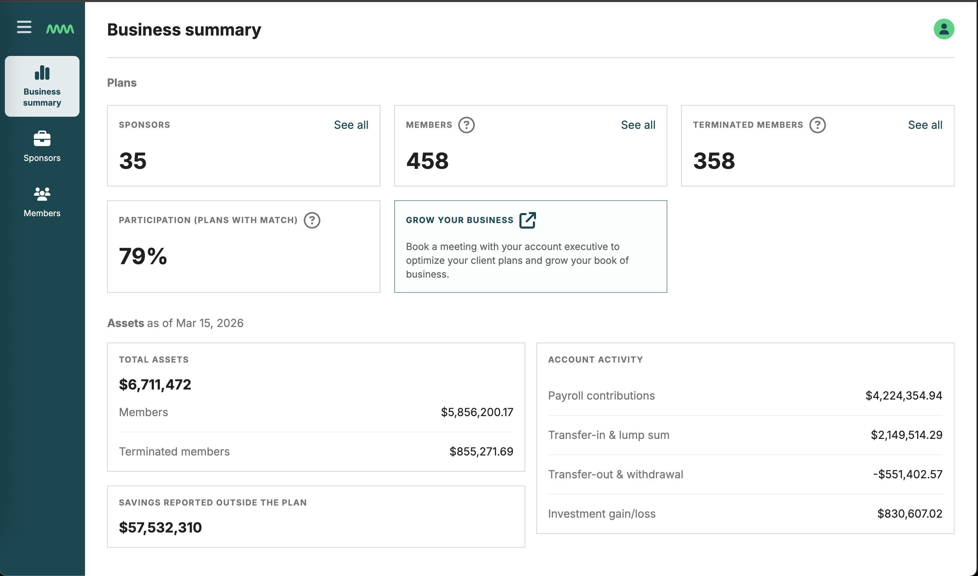Click the Terminated members value $855,271.69
The height and width of the screenshot is (576, 978).
481,451
